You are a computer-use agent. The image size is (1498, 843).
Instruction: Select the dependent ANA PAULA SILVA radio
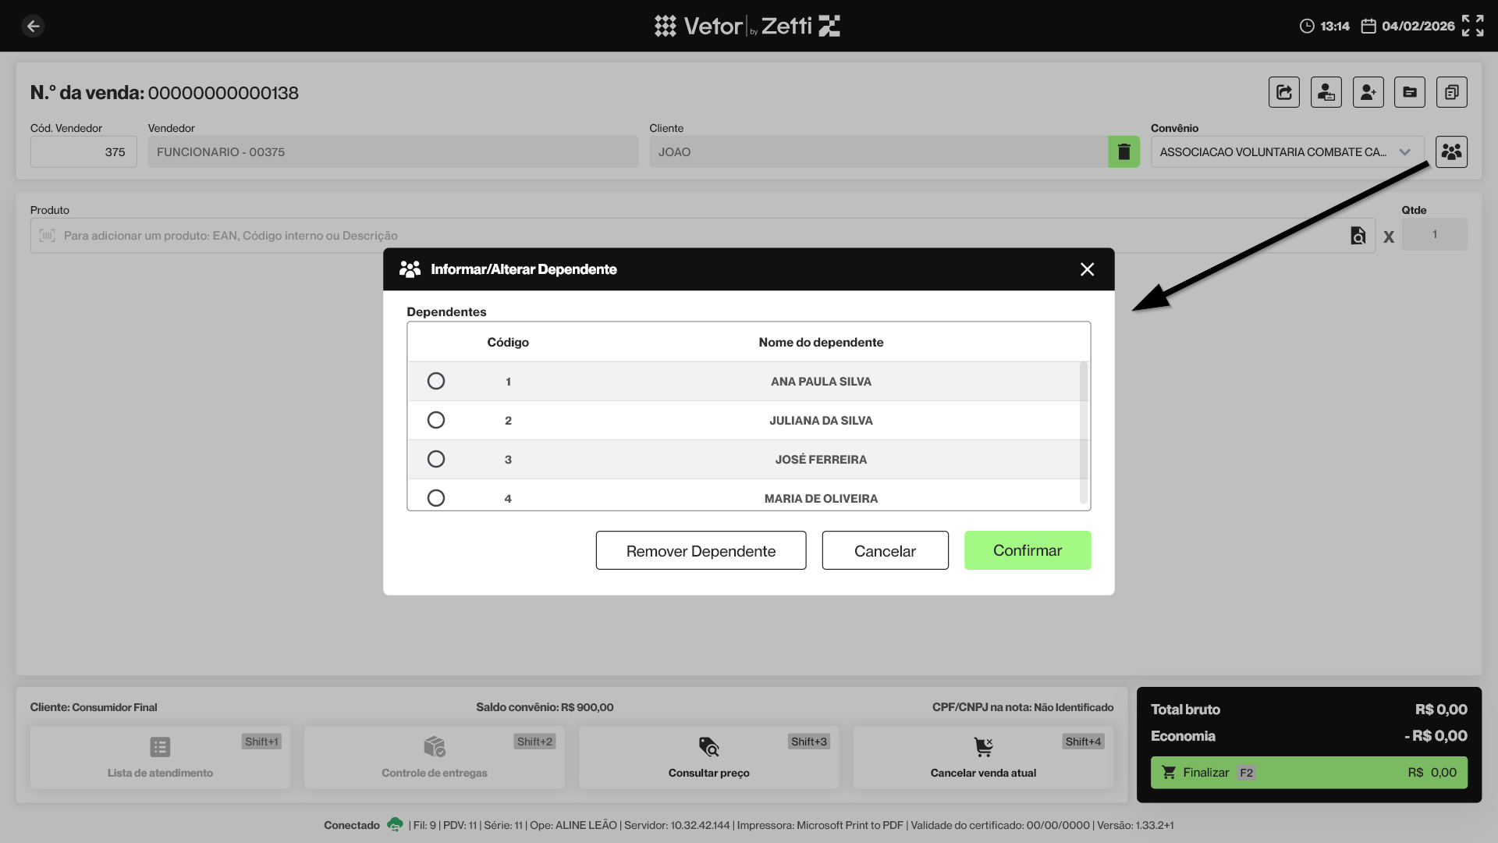pyautogui.click(x=436, y=381)
